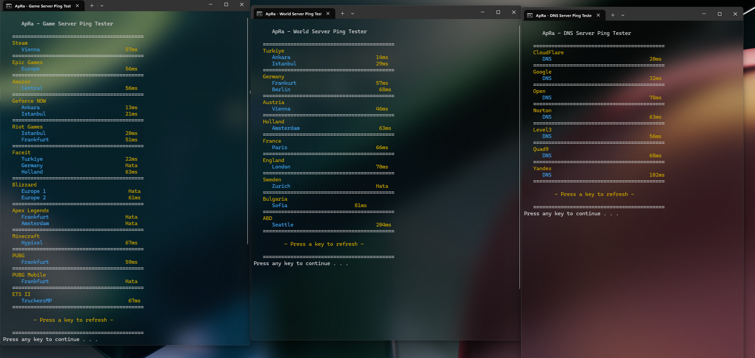
Task: Click TruckersMP row under ETS II
Action: point(81,301)
